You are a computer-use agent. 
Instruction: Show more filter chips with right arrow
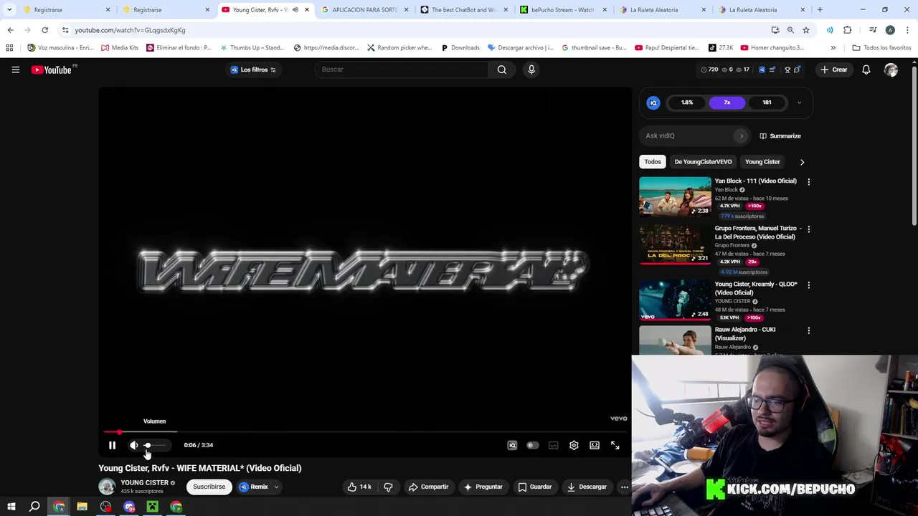(802, 162)
